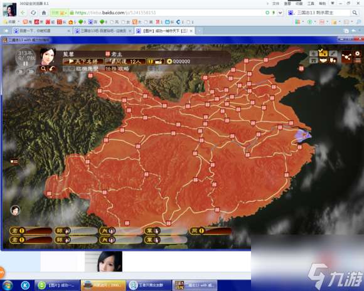The height and width of the screenshot is (291, 364).
Task: Open the second 軍 notification bar
Action: point(166,240)
